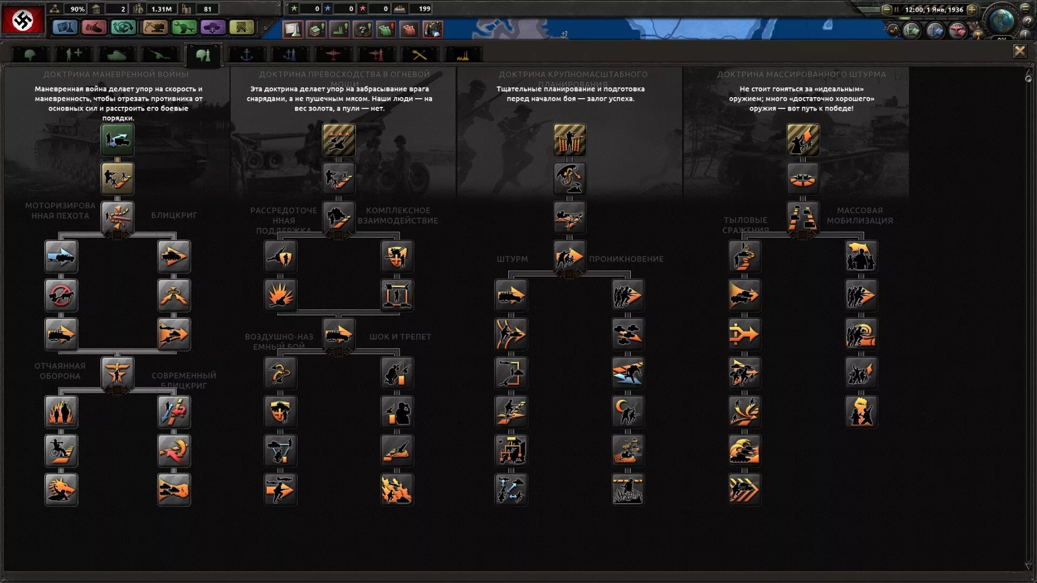Select the top Superior Firepower doctrine node
Screen dimensions: 1037x583
(x=339, y=140)
